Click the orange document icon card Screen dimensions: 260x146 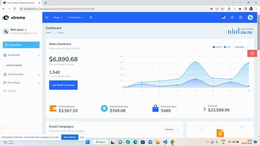pos(220,133)
